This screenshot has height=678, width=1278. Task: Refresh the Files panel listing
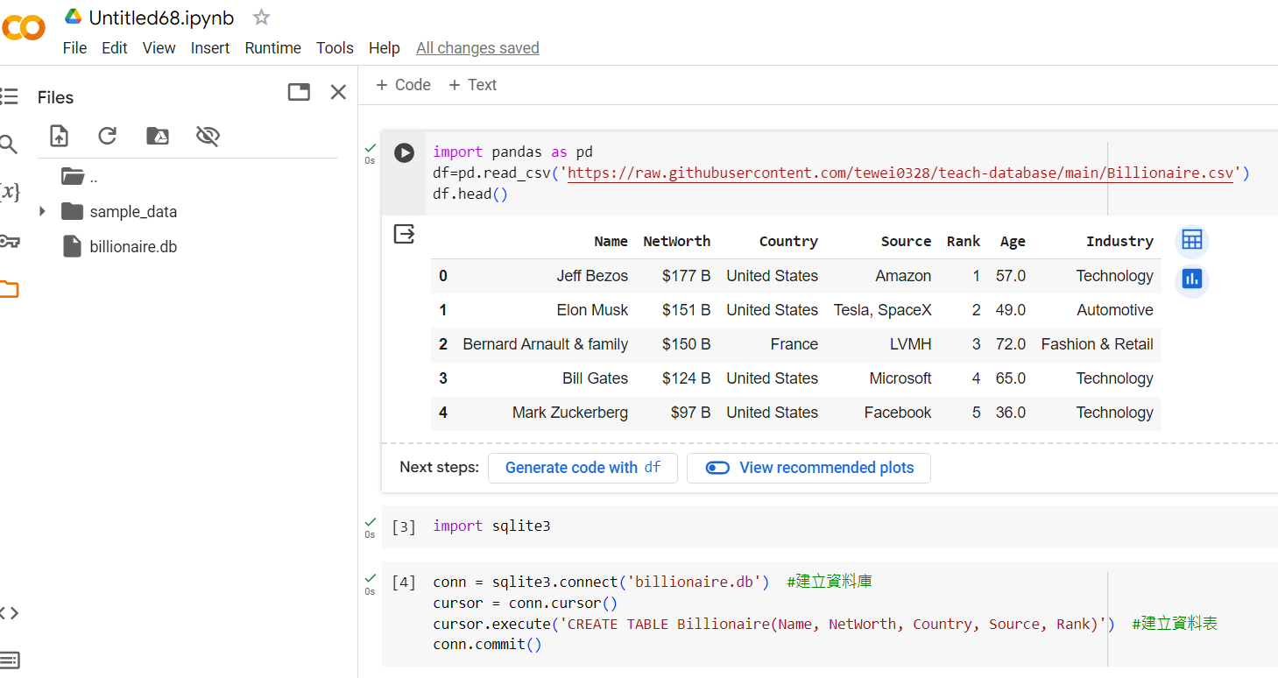108,136
